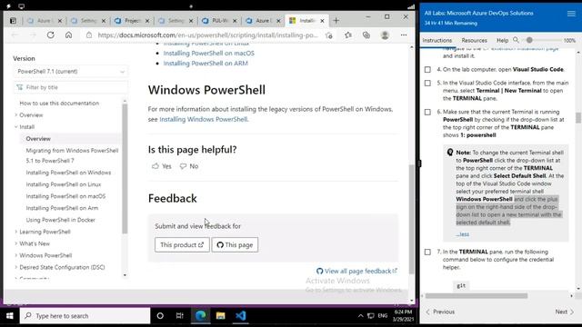582x327 pixels.
Task: Open Task View on taskbar
Action: point(180,316)
